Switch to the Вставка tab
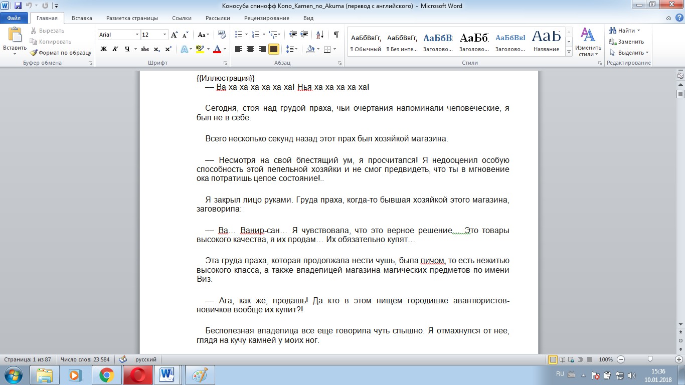 82,18
